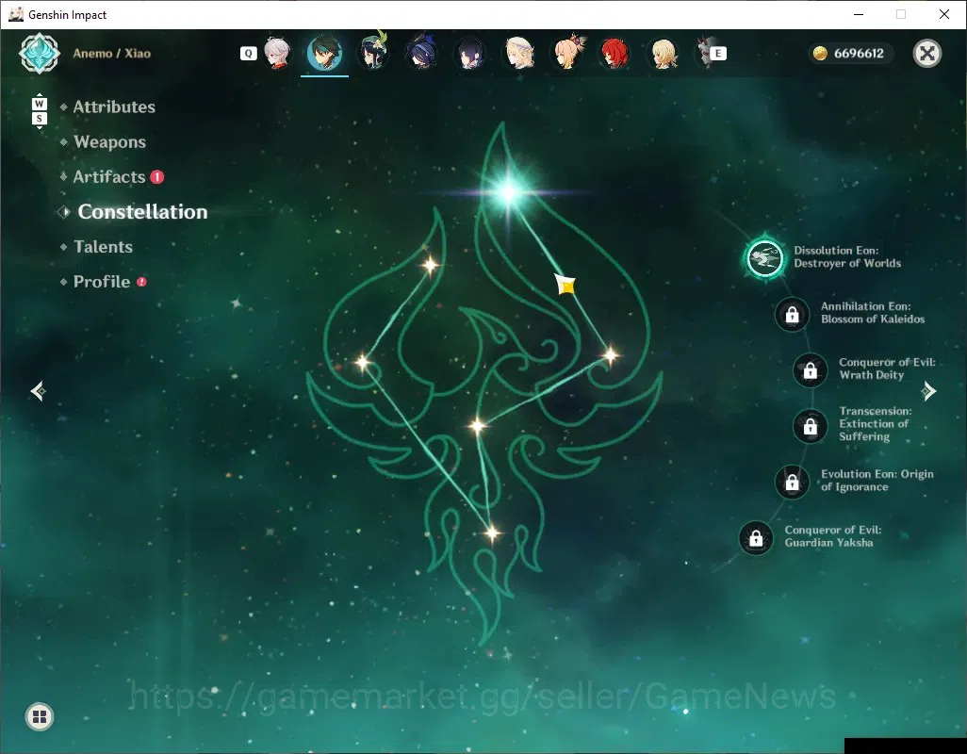Click the Evolution Eon: Origin of Ignorance lock
This screenshot has width=967, height=754.
click(792, 483)
